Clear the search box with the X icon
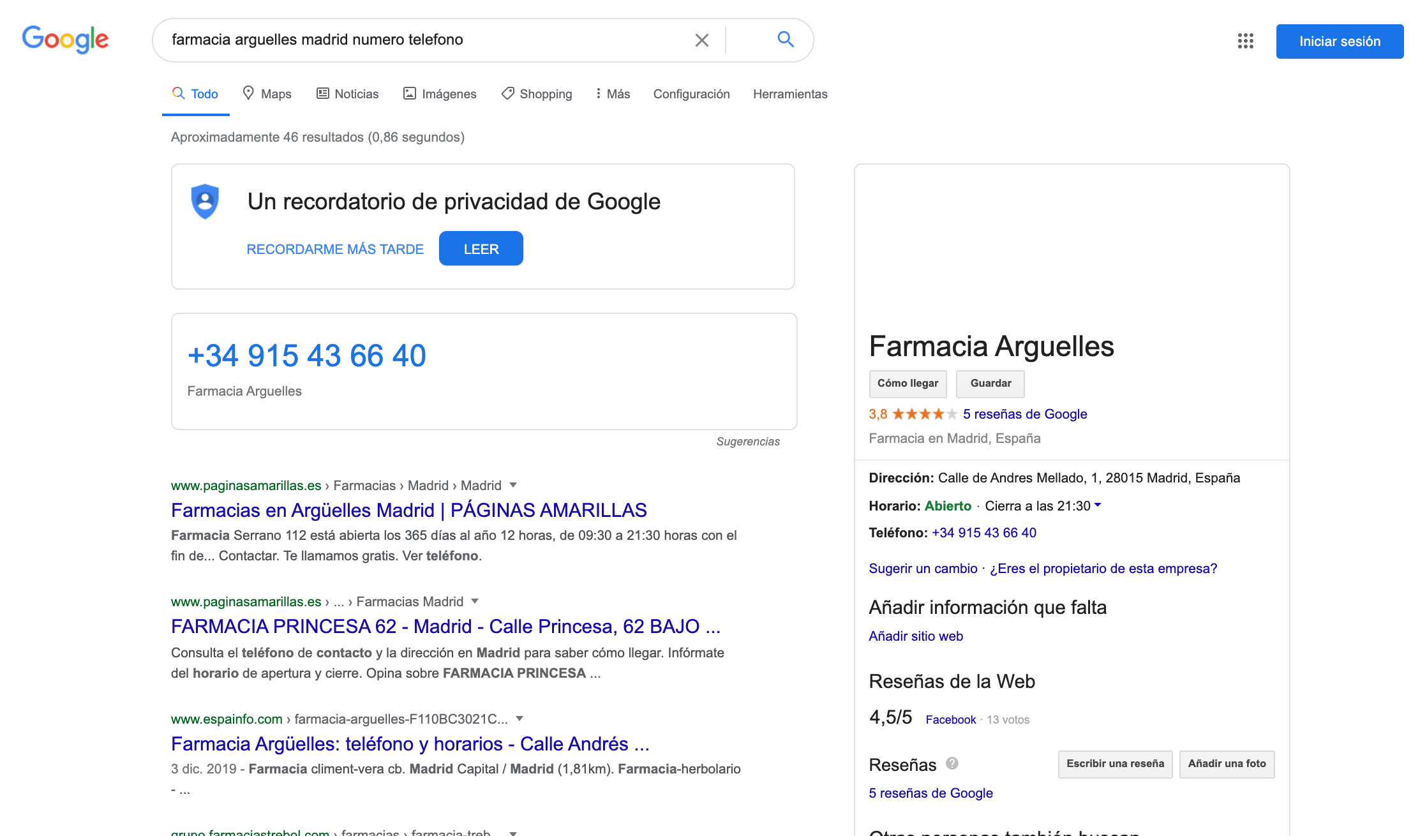 pyautogui.click(x=701, y=40)
